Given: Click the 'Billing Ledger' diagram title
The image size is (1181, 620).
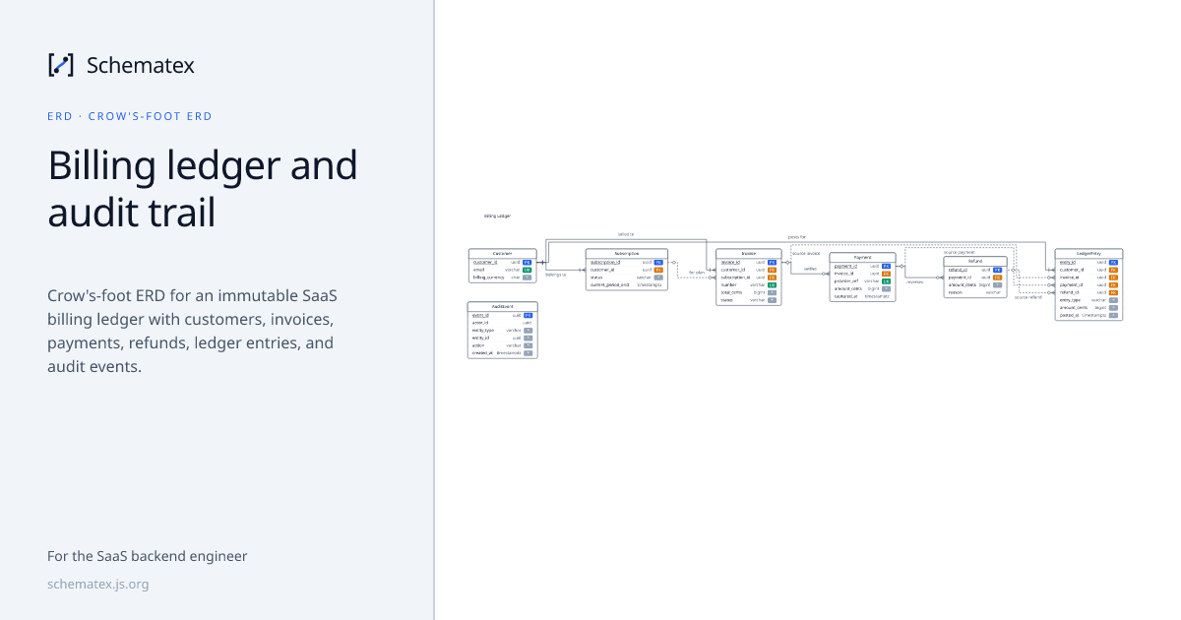Looking at the screenshot, I should coord(498,216).
